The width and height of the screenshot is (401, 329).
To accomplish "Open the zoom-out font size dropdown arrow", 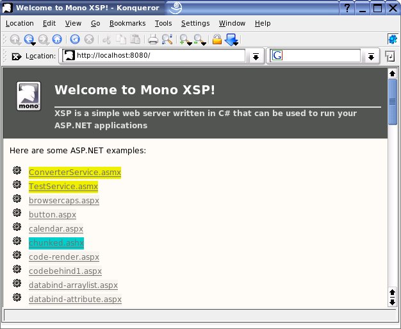I will tap(204, 44).
